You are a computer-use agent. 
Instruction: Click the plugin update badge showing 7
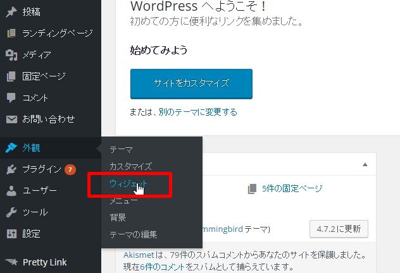coord(70,169)
